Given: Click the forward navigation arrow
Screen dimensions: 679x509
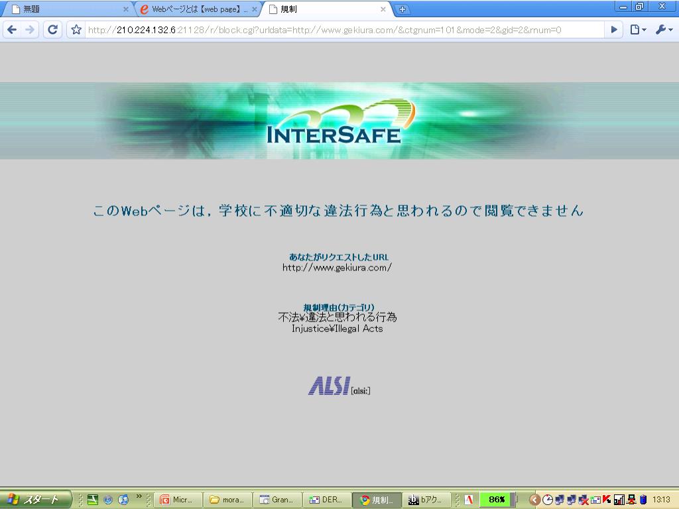Looking at the screenshot, I should click(x=30, y=29).
